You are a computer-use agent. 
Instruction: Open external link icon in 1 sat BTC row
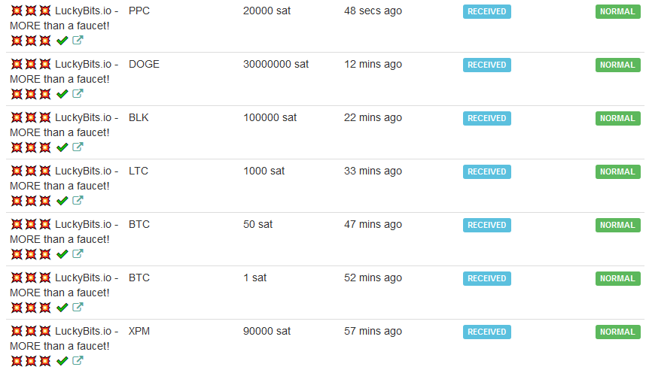pyautogui.click(x=78, y=307)
